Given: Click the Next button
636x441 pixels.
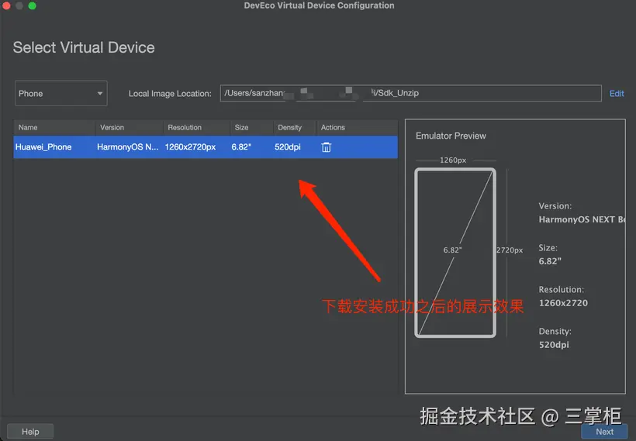Looking at the screenshot, I should tap(604, 432).
